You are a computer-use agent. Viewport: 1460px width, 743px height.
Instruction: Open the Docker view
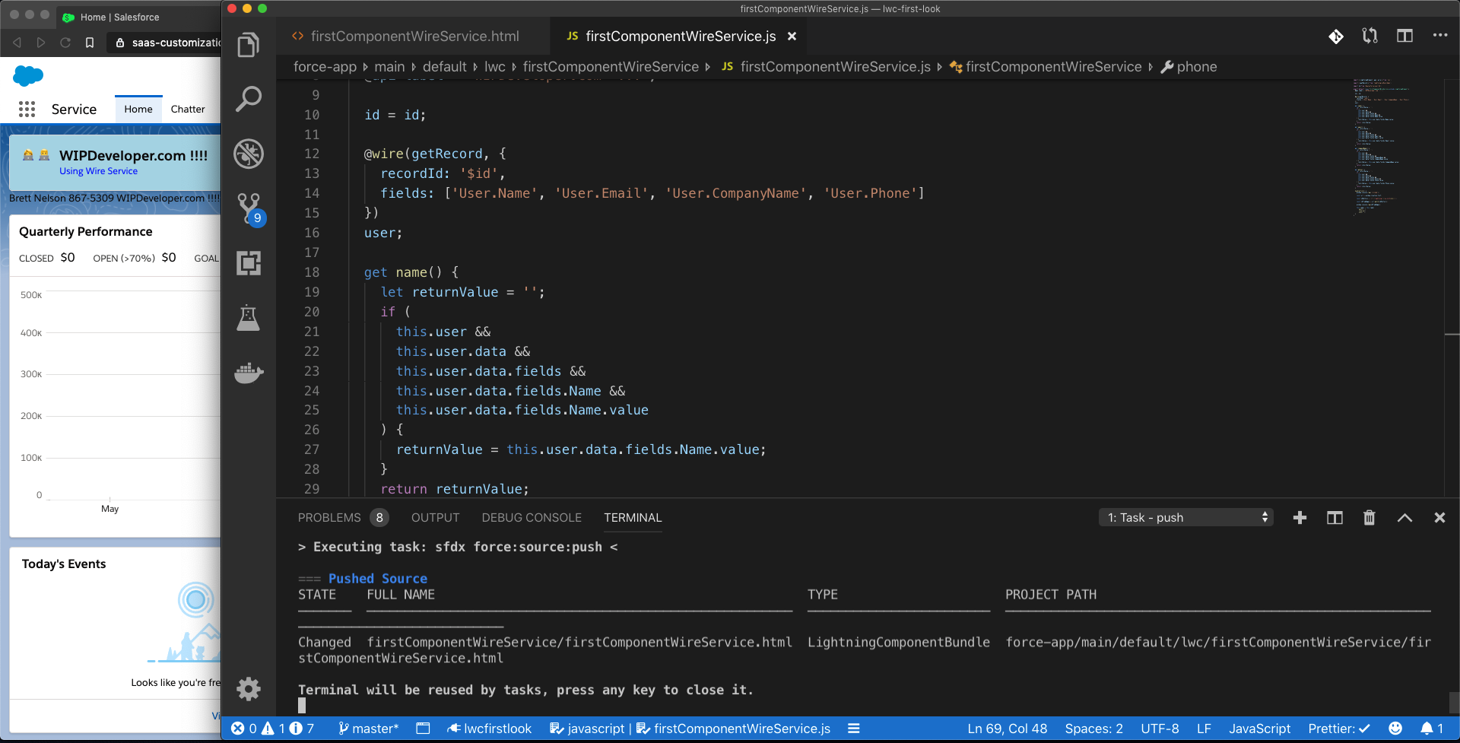pos(249,373)
